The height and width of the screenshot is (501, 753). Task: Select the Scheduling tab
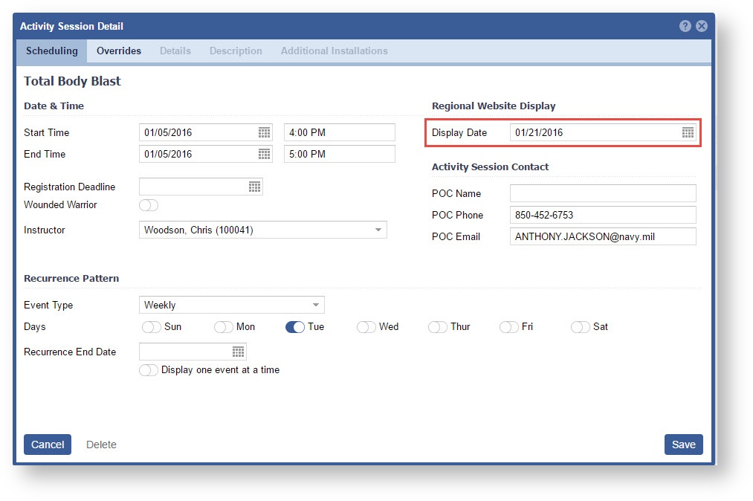pyautogui.click(x=51, y=51)
